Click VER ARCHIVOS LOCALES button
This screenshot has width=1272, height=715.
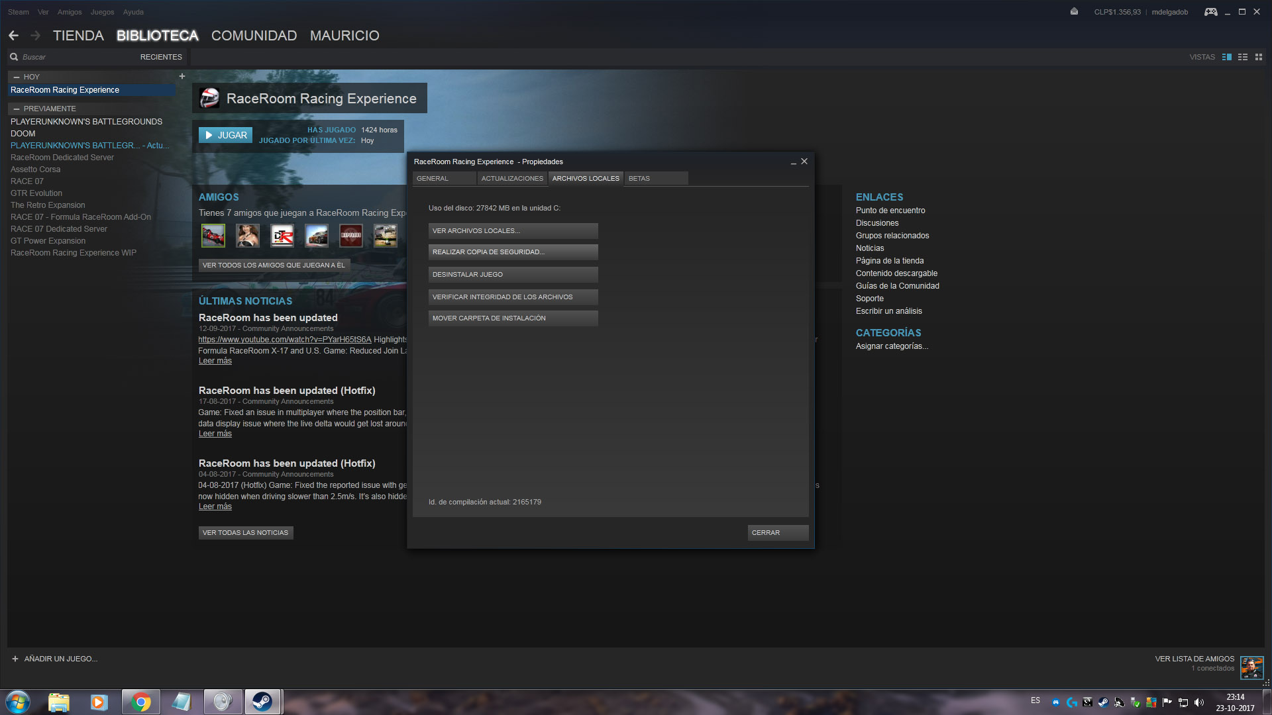tap(513, 231)
